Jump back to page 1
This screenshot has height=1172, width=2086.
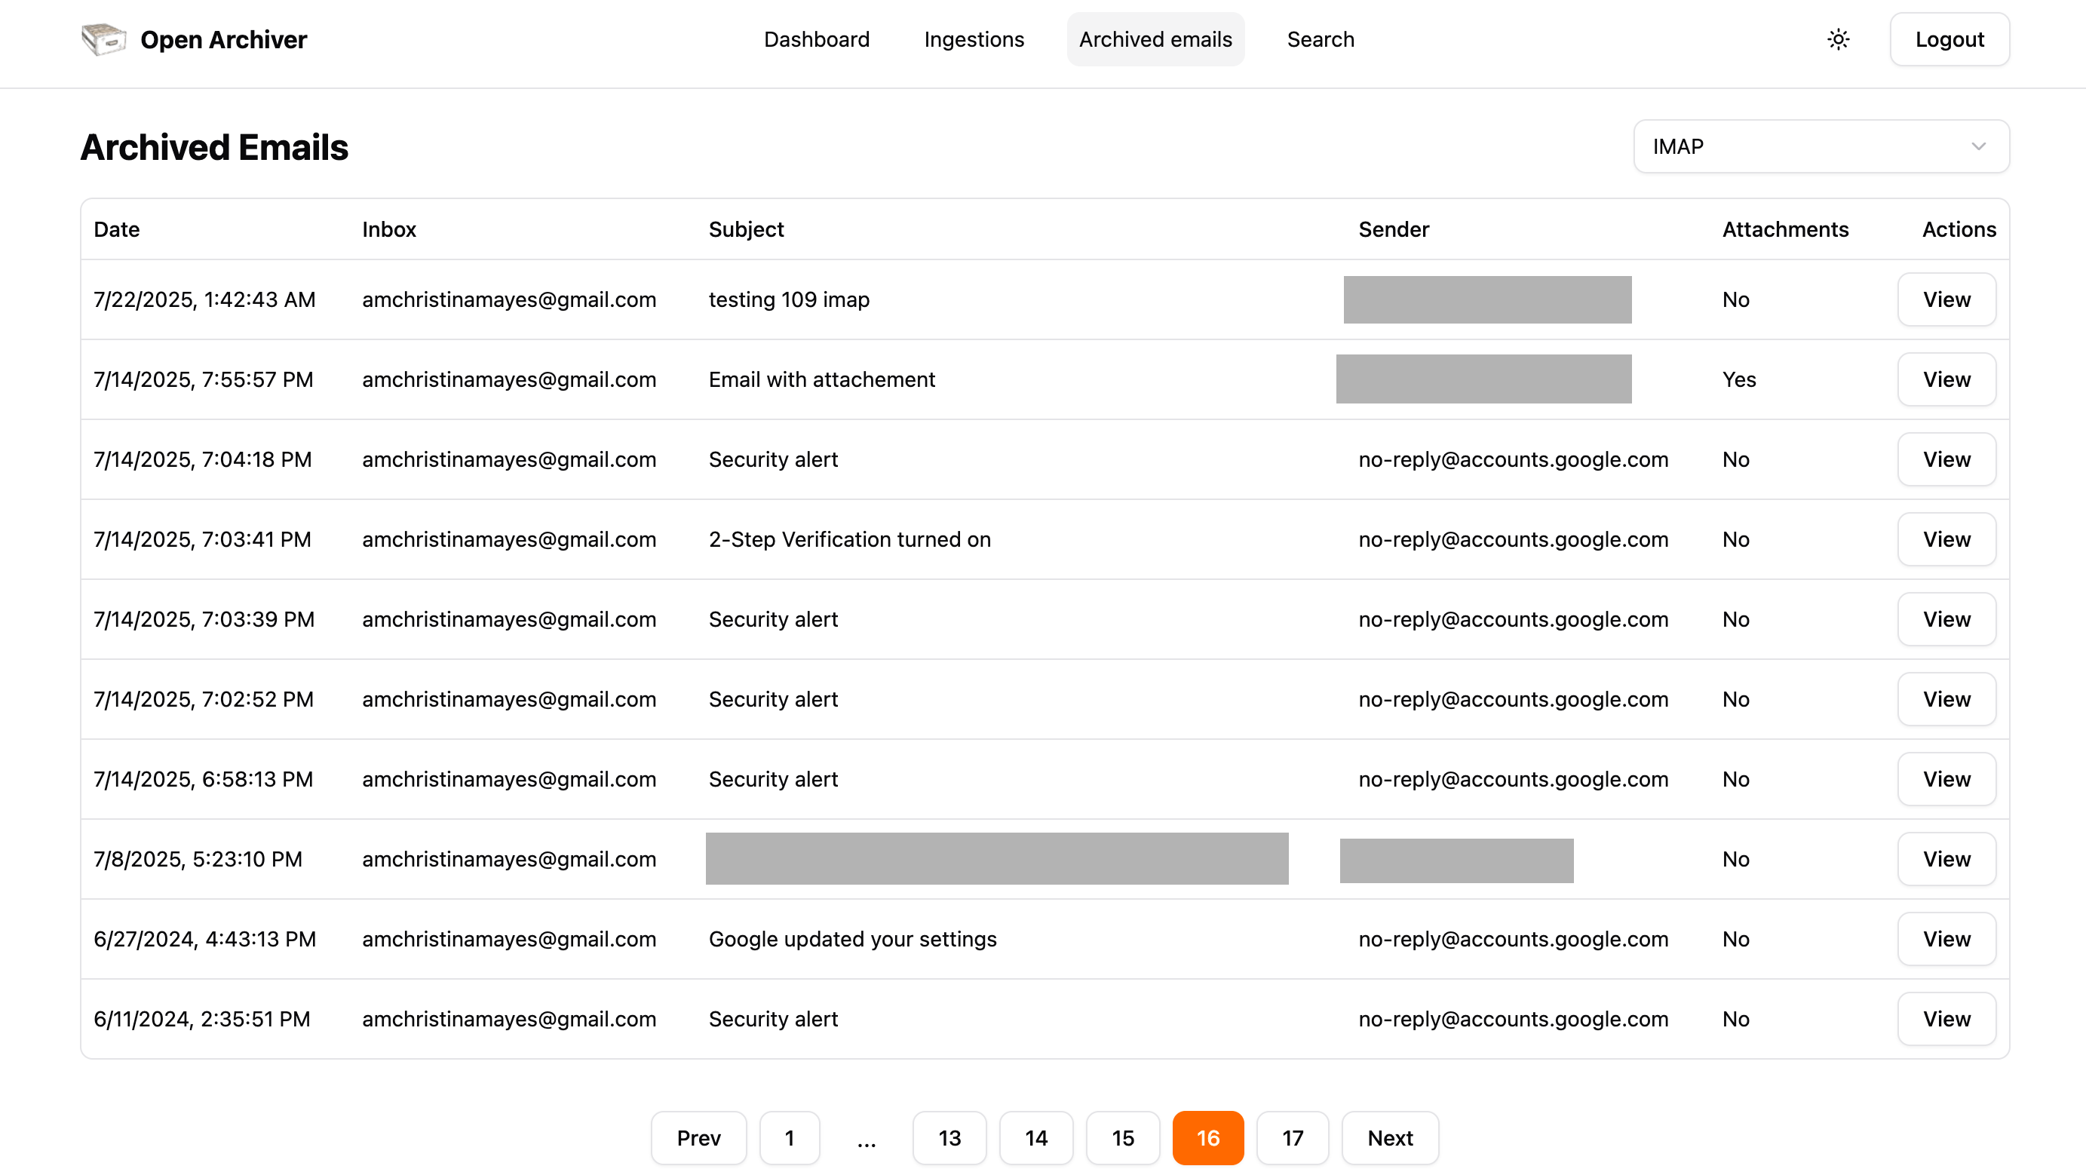[x=790, y=1137]
